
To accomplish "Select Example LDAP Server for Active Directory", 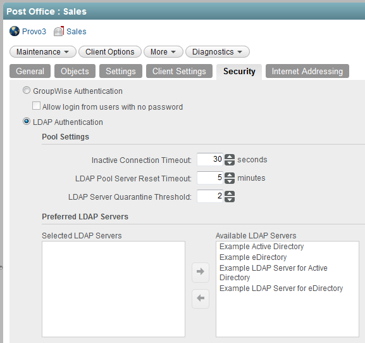I will pos(273,273).
